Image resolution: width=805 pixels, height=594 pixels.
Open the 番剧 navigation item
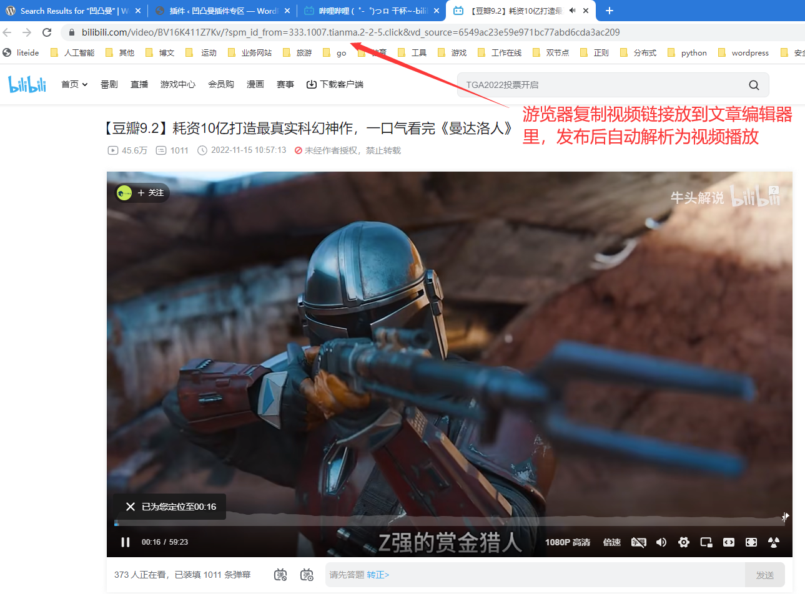[x=109, y=84]
